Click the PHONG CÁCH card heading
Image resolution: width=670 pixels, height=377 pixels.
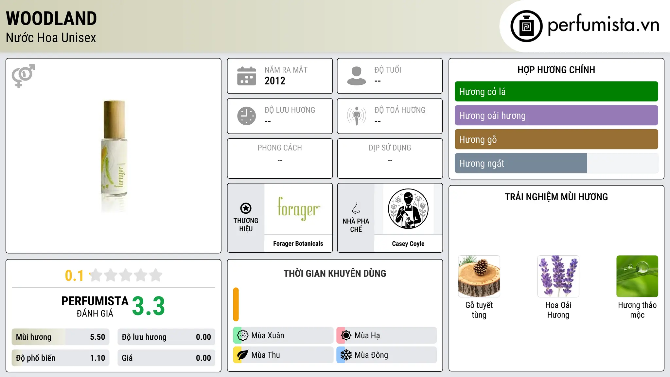point(280,148)
